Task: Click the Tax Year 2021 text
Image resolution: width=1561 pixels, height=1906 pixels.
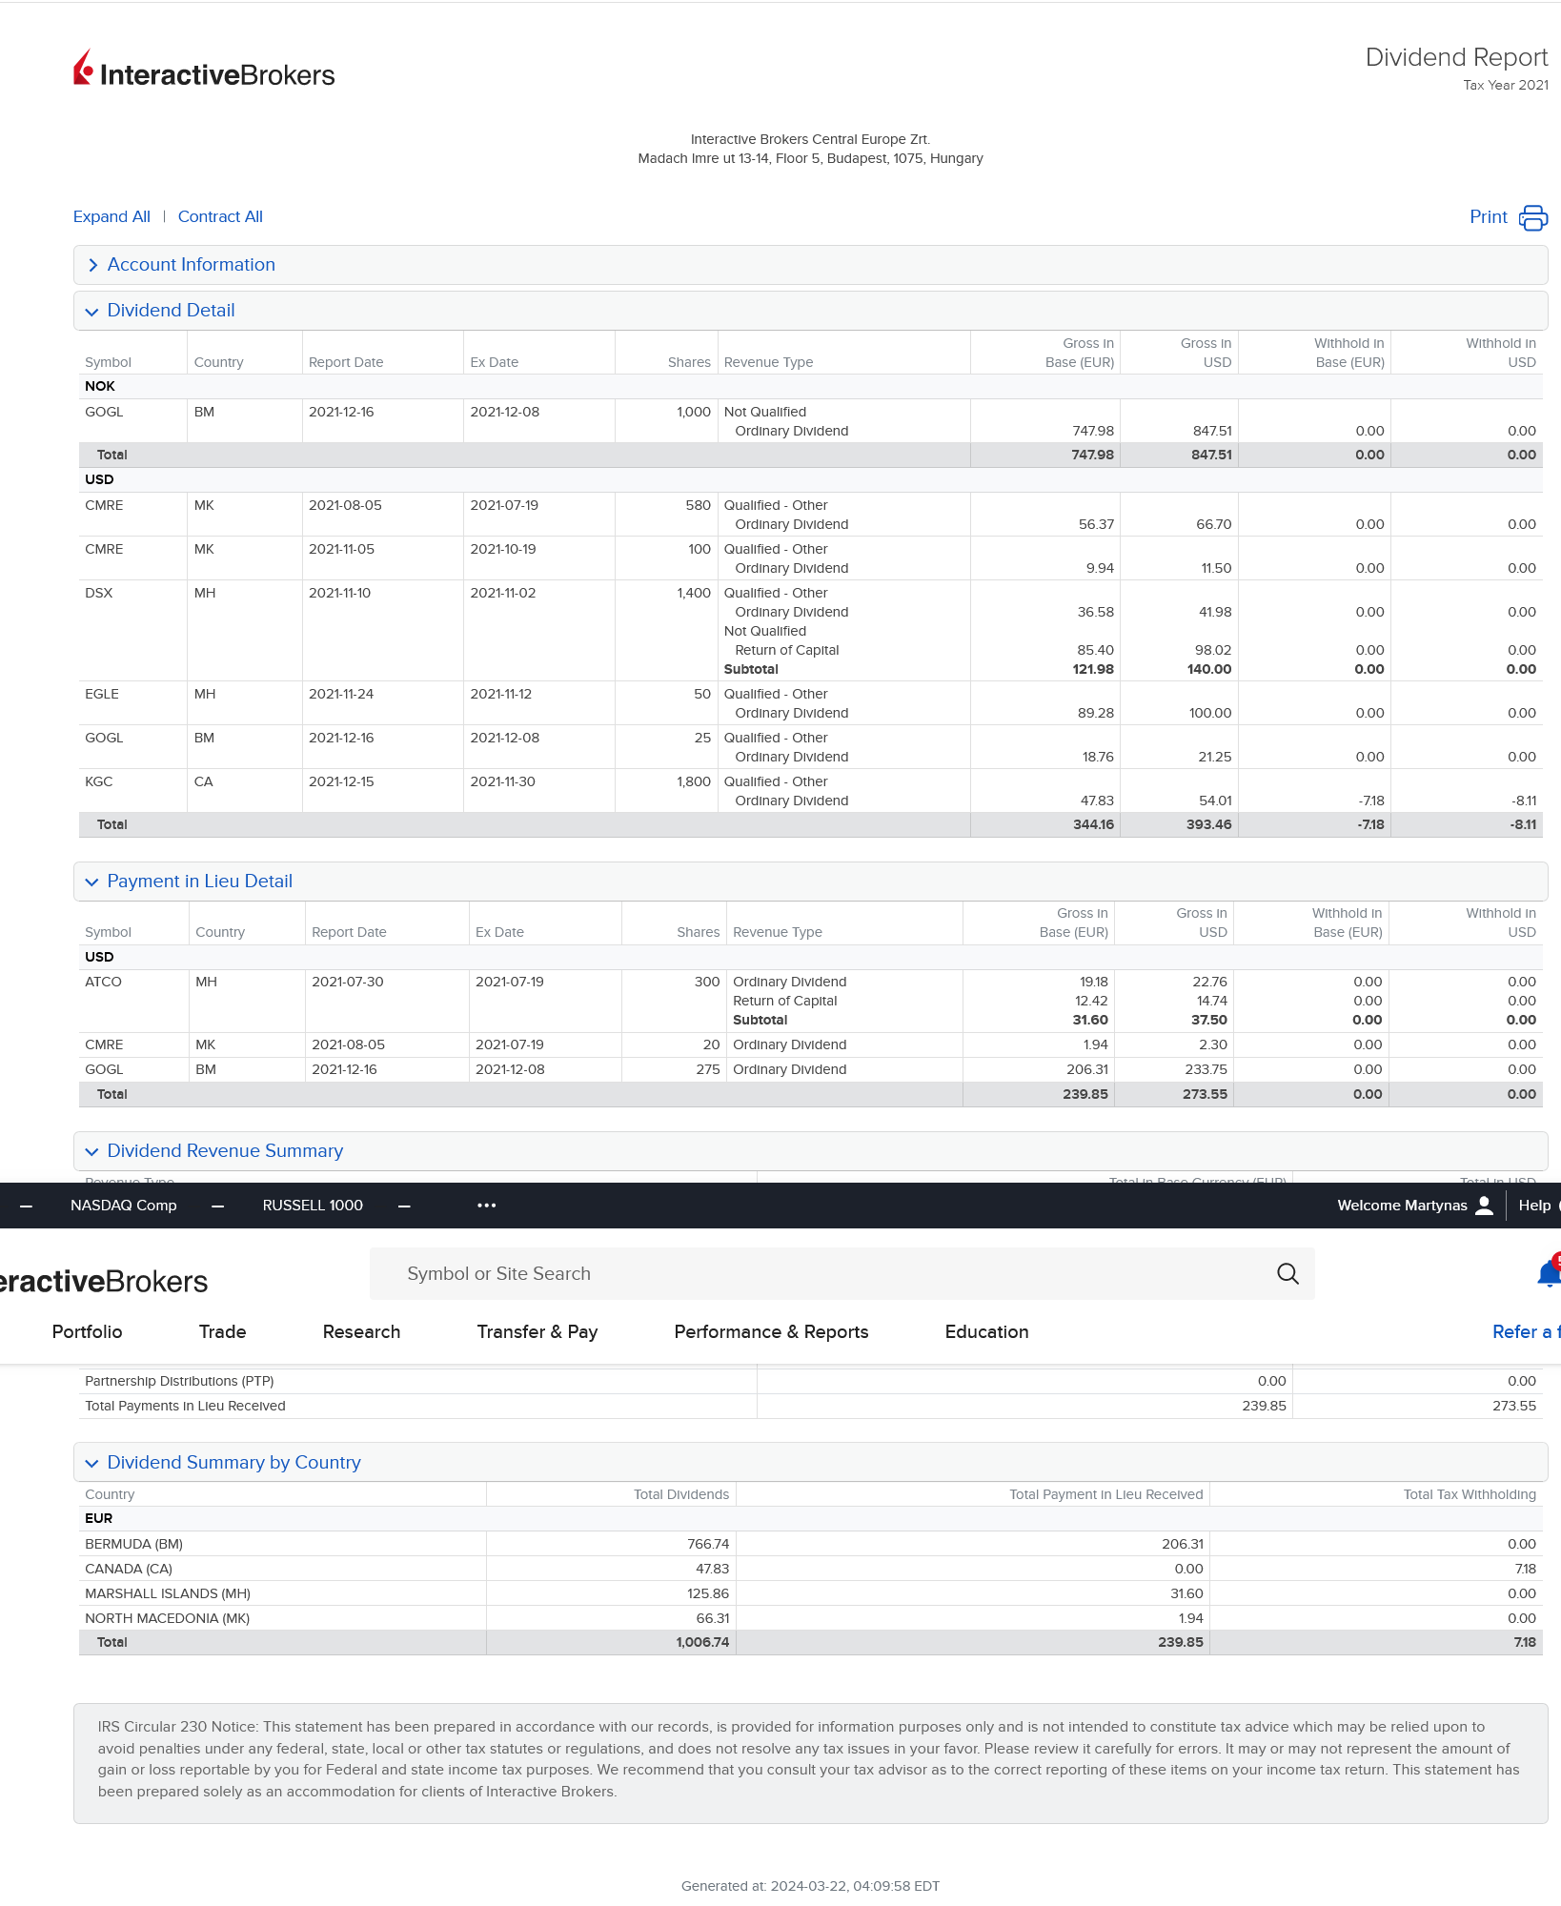Action: point(1506,85)
